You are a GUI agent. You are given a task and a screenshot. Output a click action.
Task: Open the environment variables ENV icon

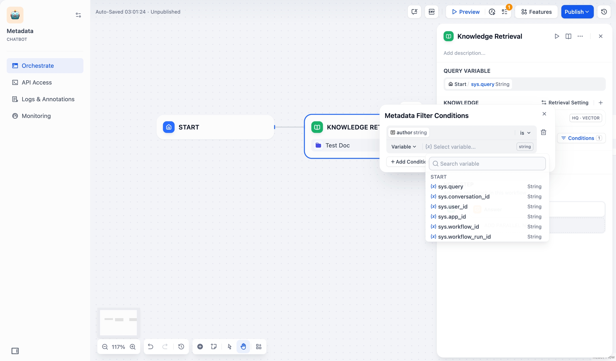[x=432, y=12]
